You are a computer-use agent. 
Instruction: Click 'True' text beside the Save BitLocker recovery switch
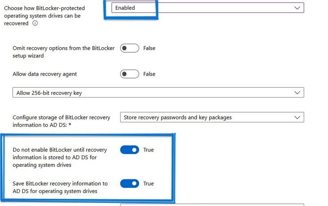click(x=148, y=183)
